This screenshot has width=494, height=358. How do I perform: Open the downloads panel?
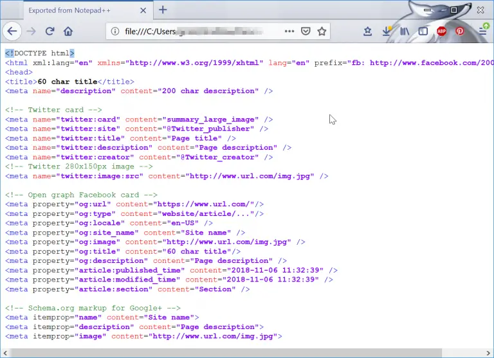coord(386,31)
